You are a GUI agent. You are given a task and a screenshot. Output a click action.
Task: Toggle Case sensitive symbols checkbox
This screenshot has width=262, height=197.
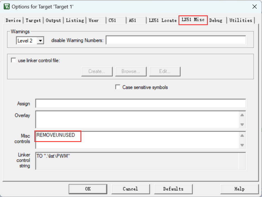[x=118, y=87]
